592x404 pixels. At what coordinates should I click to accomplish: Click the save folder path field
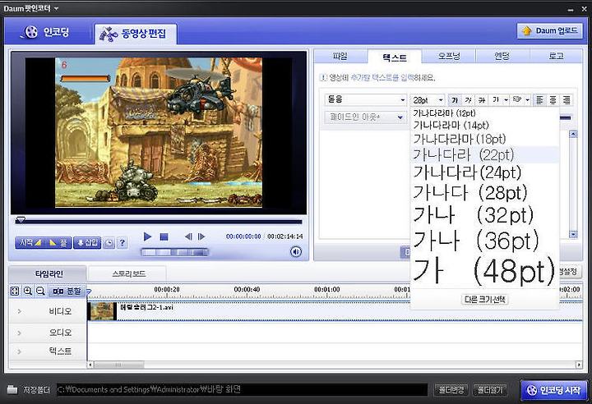point(242,389)
